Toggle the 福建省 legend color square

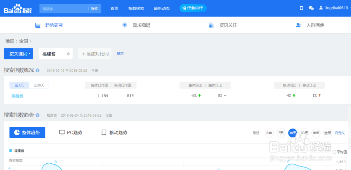coord(11,151)
